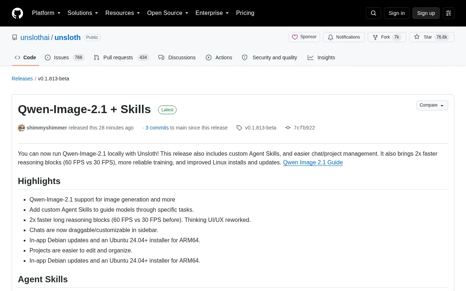Click the Fork button label
466x291 pixels.
point(386,37)
